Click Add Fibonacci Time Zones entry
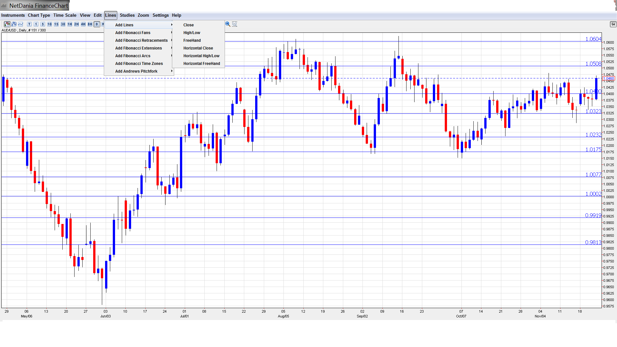617x347 pixels. [x=139, y=64]
